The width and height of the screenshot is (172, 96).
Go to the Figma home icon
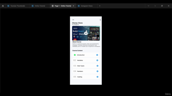[3, 6]
